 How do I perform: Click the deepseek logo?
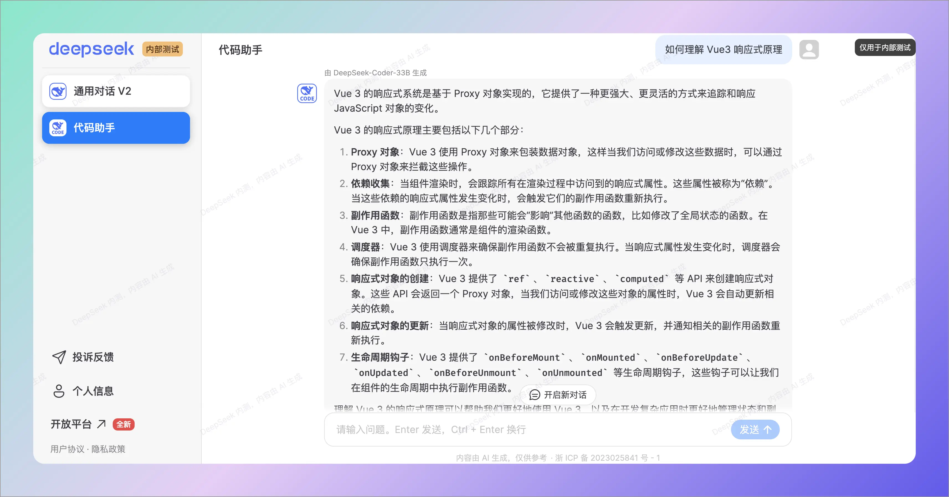91,49
